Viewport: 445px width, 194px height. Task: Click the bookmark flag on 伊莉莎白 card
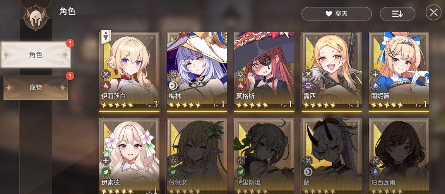pyautogui.click(x=106, y=37)
